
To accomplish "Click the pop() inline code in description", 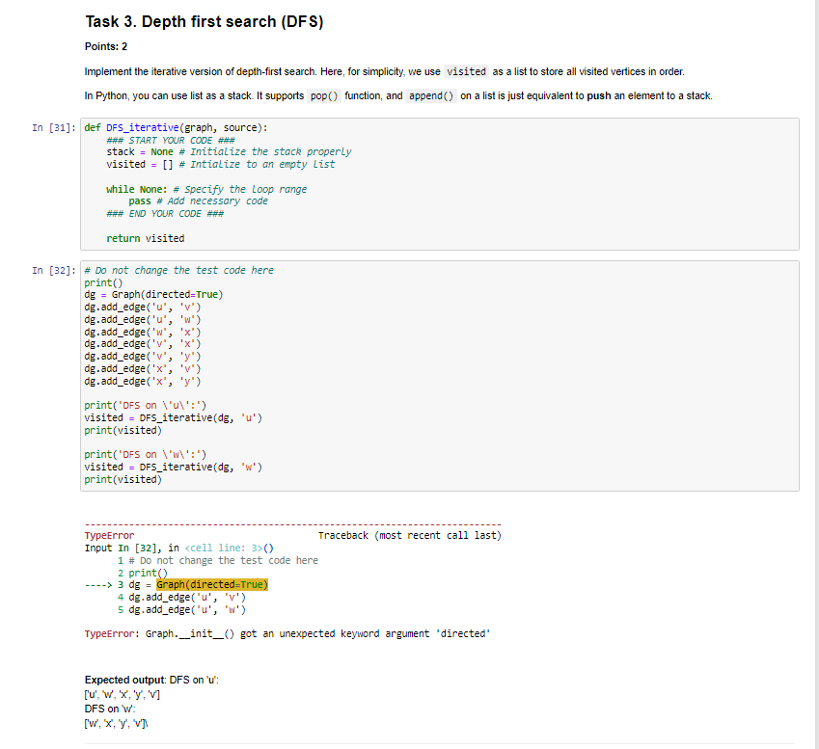I will tap(323, 95).
